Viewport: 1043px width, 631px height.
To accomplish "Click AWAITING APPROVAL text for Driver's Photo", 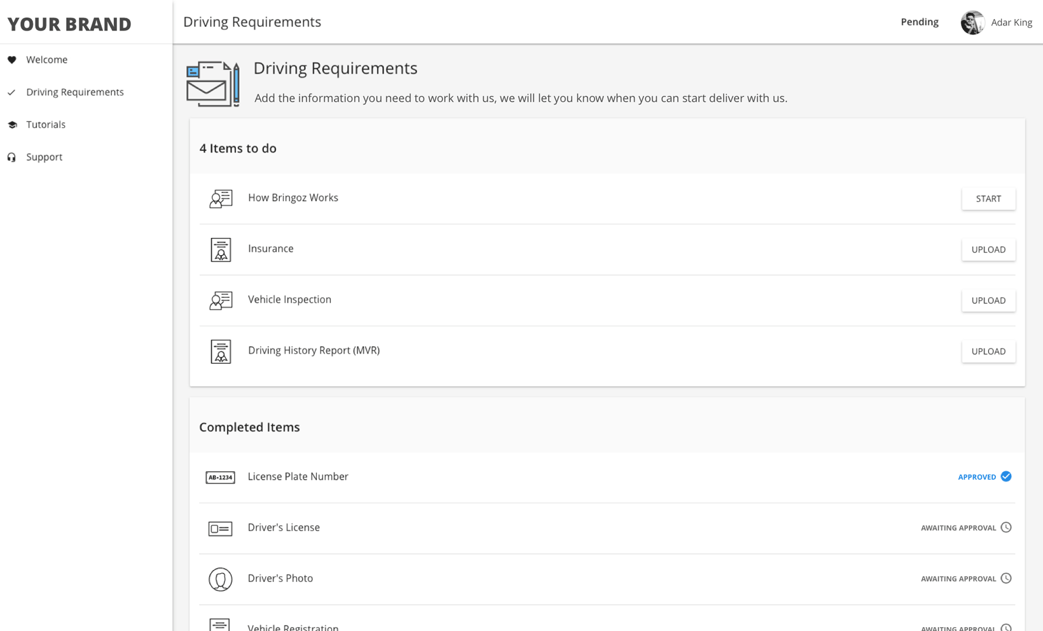I will coord(958,579).
